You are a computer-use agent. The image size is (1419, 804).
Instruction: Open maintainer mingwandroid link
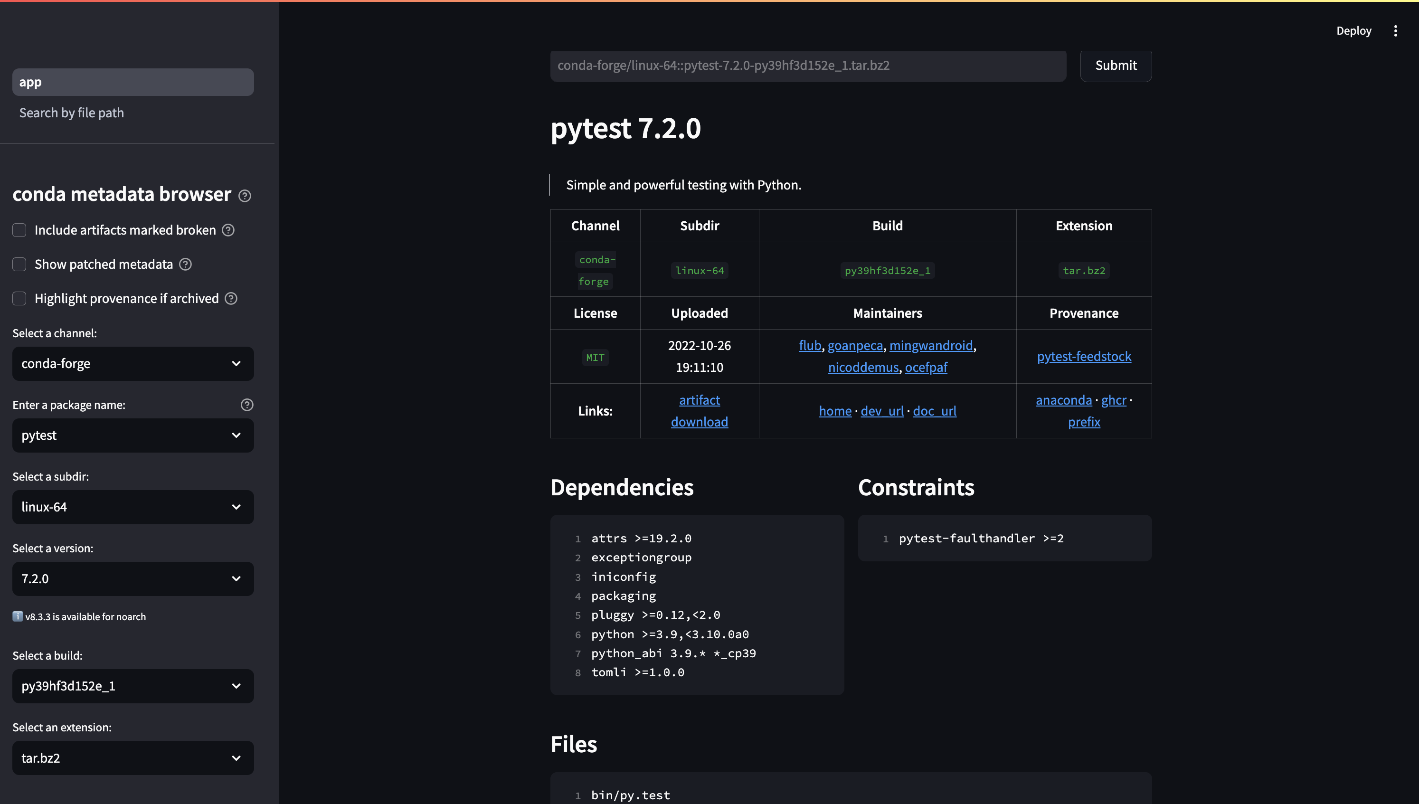tap(931, 346)
